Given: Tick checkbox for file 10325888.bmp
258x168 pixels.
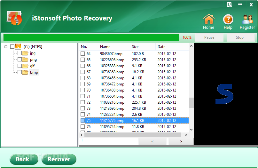Looking at the screenshot, I should [82, 66].
